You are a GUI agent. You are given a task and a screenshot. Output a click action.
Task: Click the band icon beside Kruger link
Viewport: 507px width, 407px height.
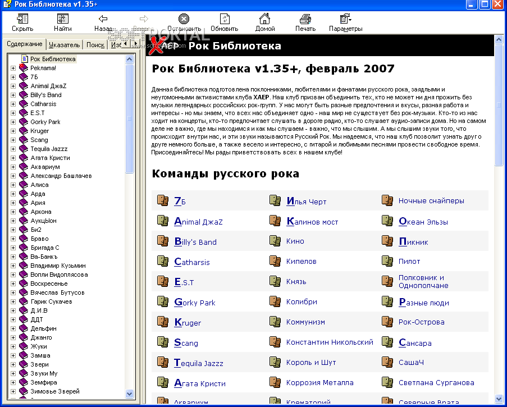pos(163,322)
